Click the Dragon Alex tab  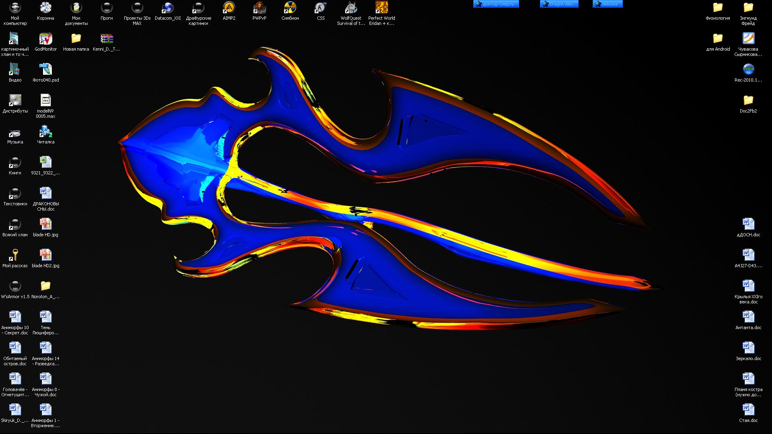click(559, 4)
